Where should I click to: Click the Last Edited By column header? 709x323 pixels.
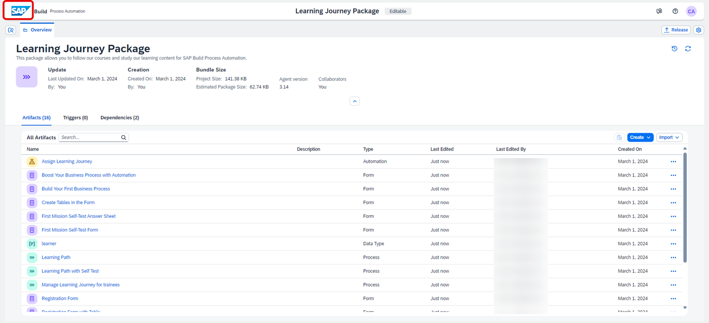[x=511, y=149]
